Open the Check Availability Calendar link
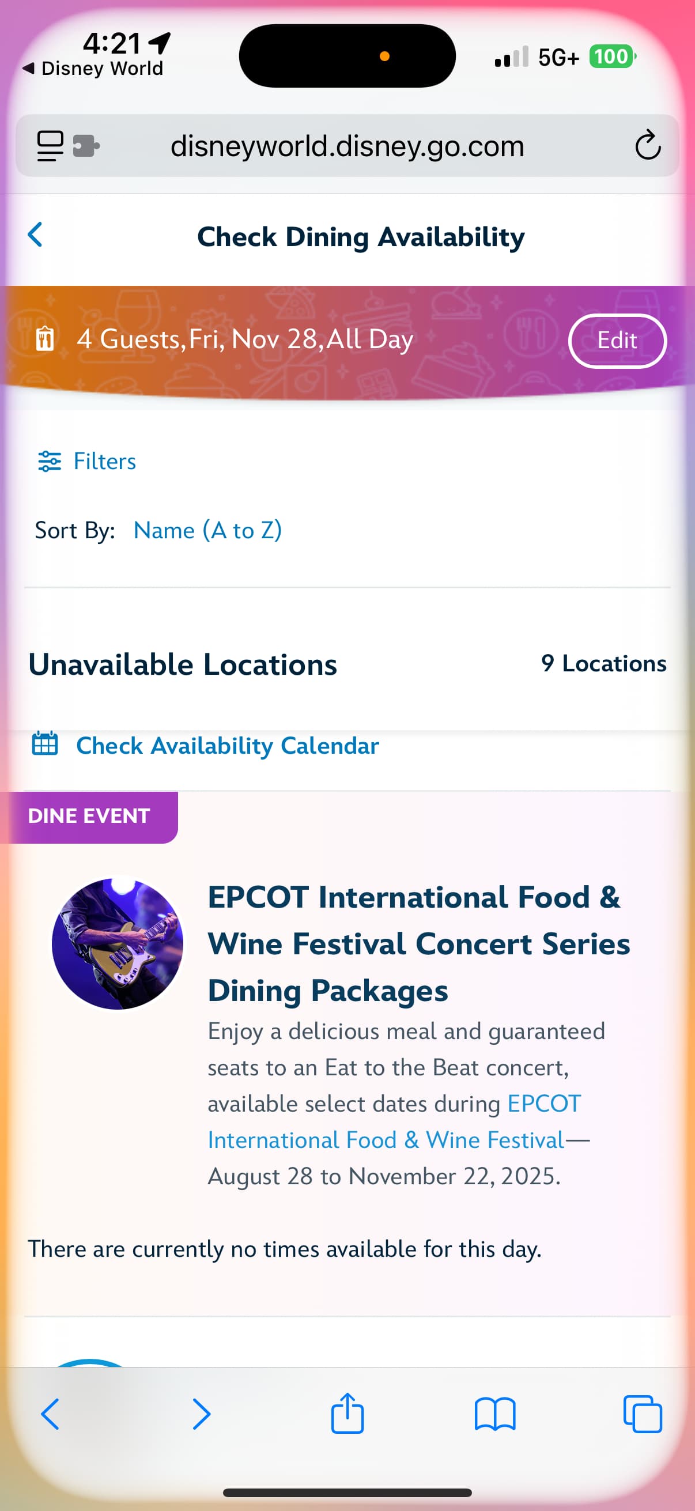This screenshot has width=695, height=1511. pos(228,746)
